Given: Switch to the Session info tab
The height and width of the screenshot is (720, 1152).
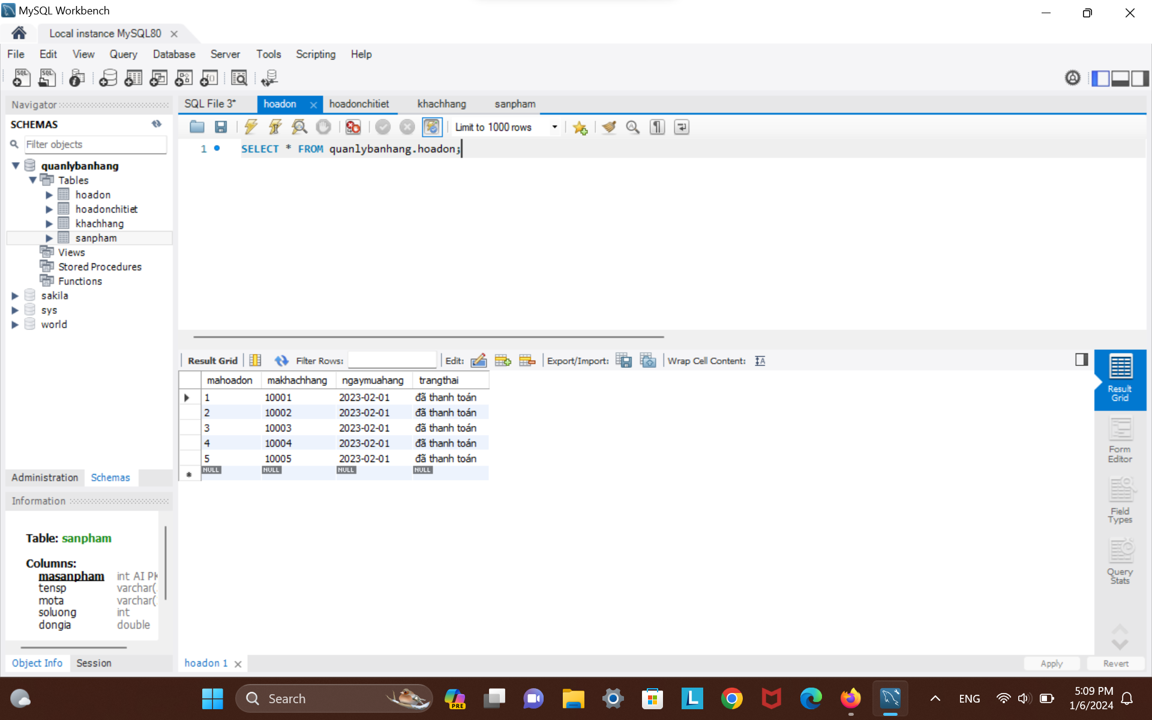Looking at the screenshot, I should click(x=94, y=663).
